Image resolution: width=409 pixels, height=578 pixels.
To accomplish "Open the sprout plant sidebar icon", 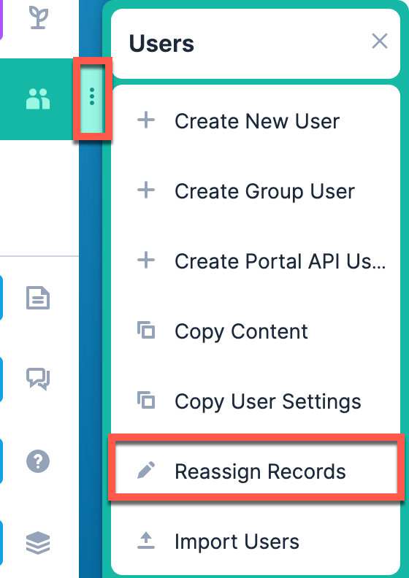I will [38, 18].
